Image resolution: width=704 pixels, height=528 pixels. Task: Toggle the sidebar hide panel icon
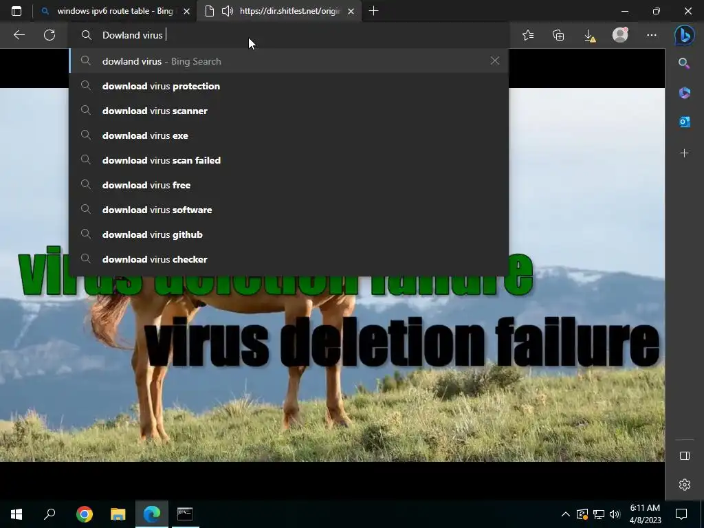pos(684,456)
